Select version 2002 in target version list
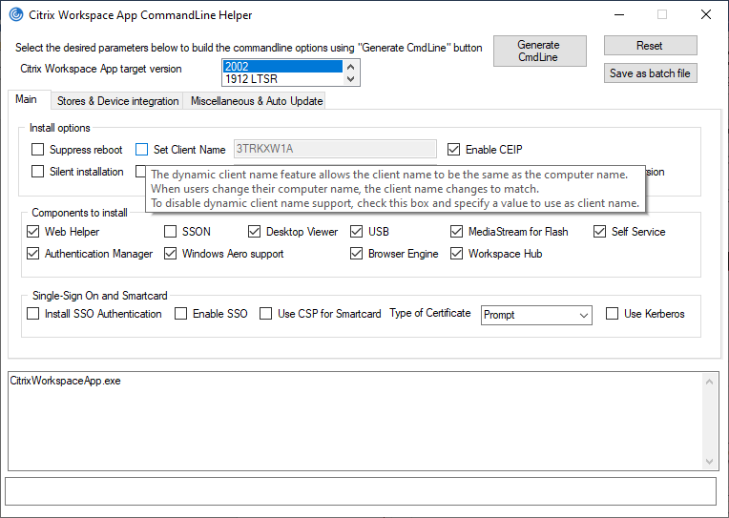The width and height of the screenshot is (729, 518). (x=282, y=67)
